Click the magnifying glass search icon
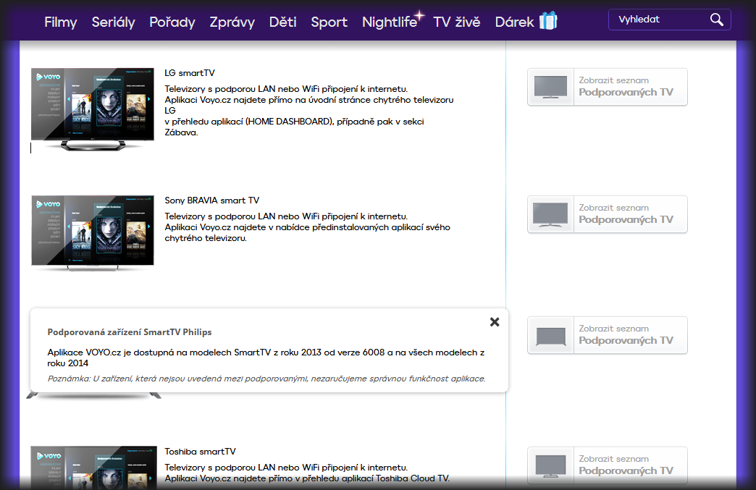Screen dimensions: 756x490 coord(717,20)
